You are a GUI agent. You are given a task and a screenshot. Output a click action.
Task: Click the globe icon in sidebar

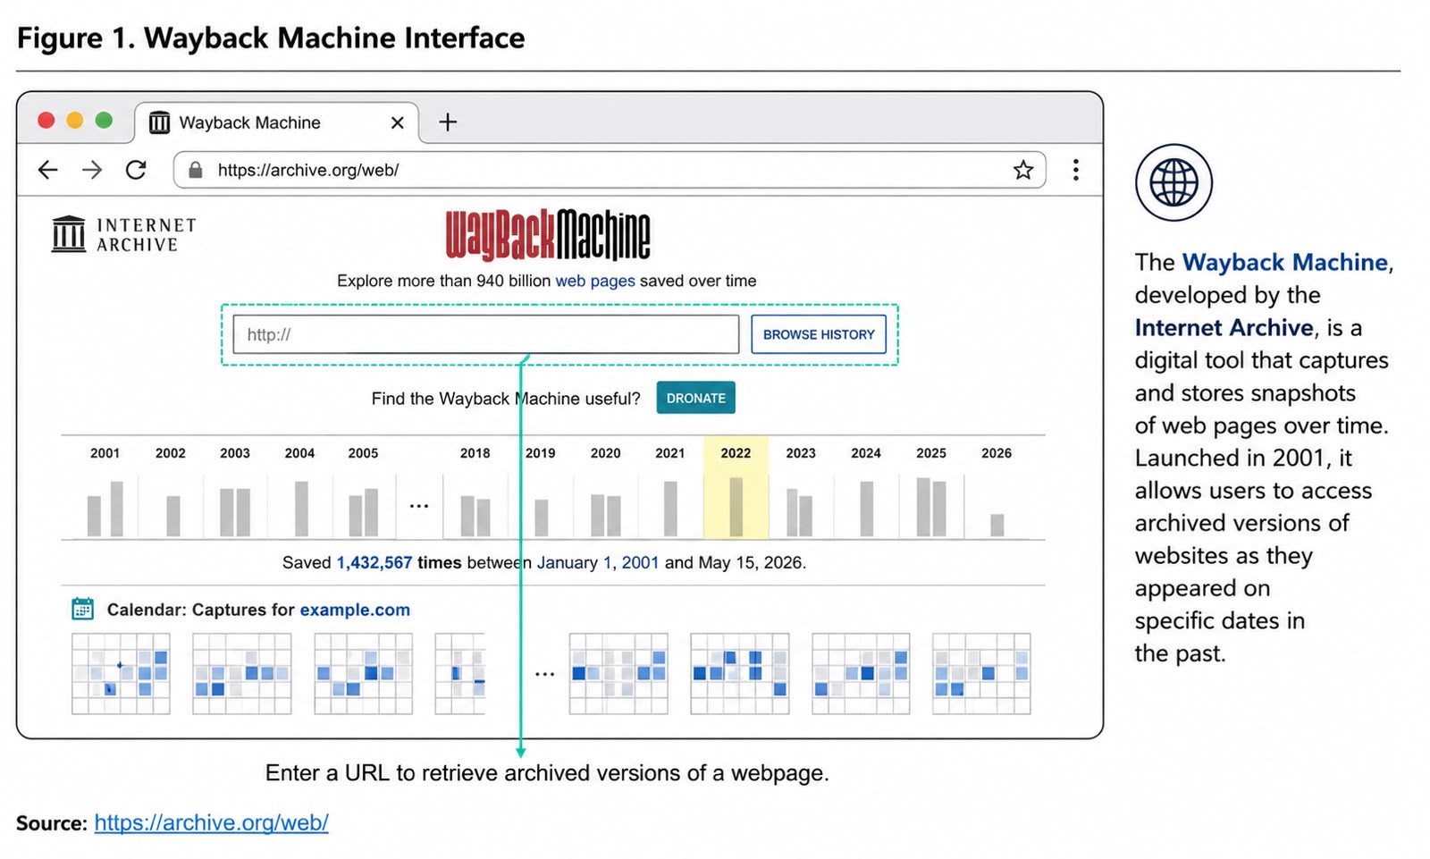pos(1173,182)
